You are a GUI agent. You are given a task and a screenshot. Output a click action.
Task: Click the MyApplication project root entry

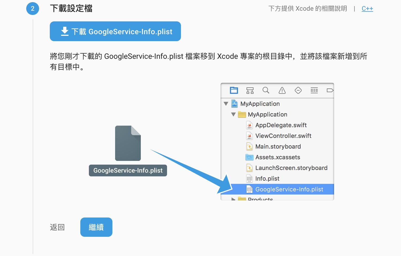pyautogui.click(x=260, y=104)
